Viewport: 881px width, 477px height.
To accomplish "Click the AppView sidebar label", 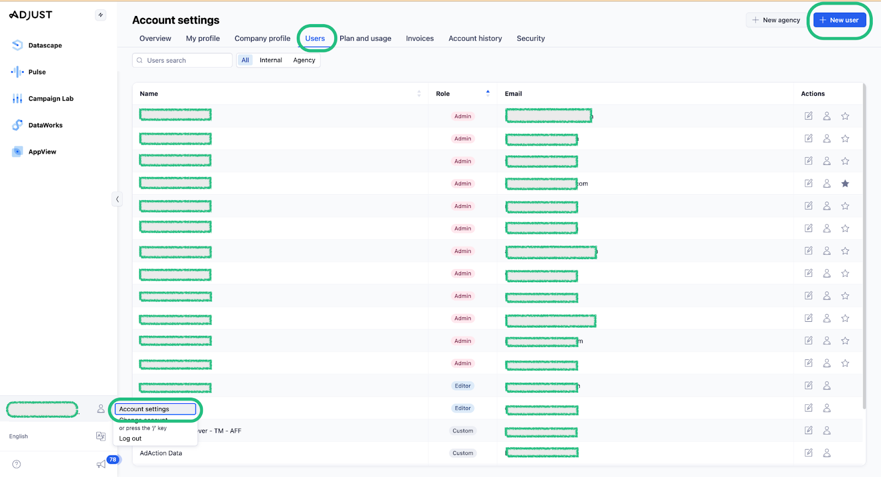I will [42, 152].
